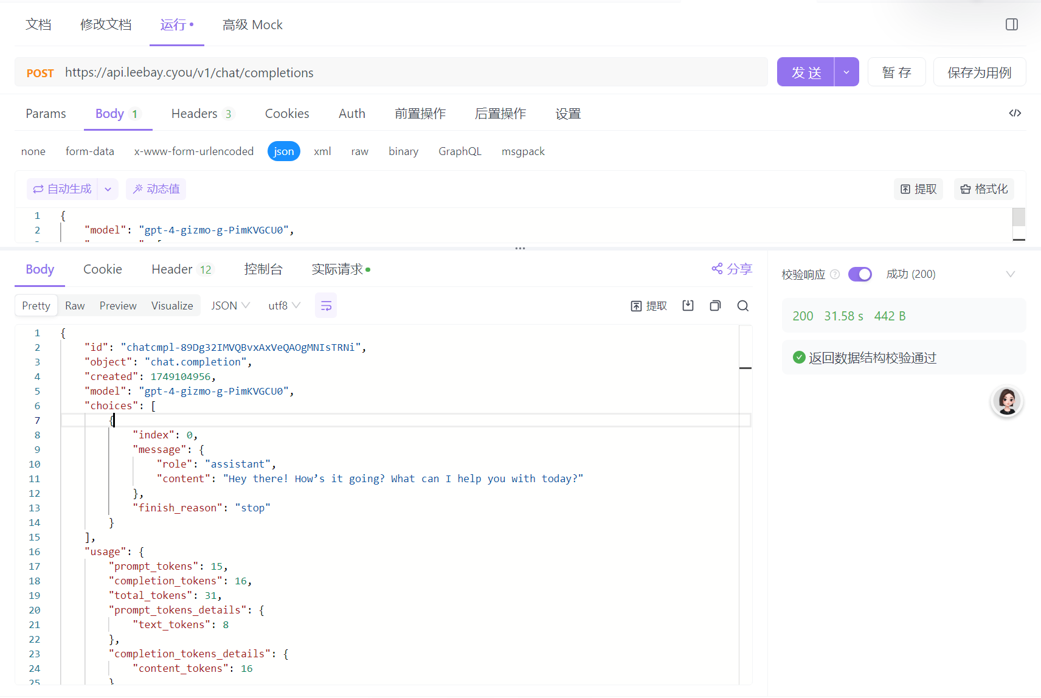Click the Share (分享) icon
The image size is (1041, 698).
(x=731, y=269)
